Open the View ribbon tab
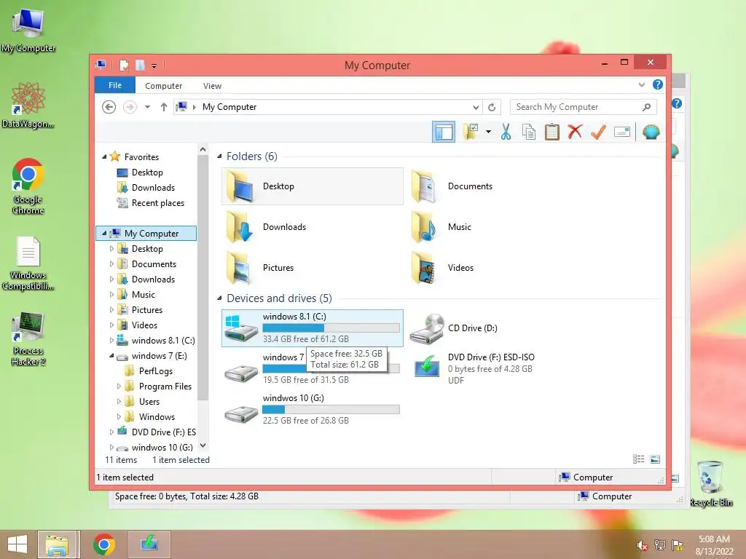Screen dimensions: 746x559 (212, 86)
